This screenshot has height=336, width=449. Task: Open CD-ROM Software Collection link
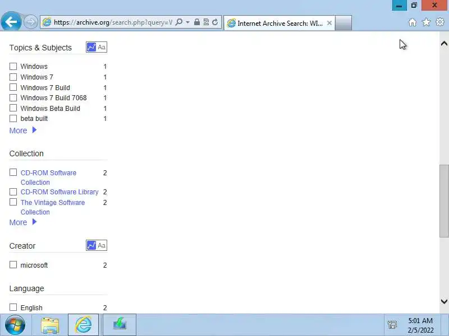48,178
